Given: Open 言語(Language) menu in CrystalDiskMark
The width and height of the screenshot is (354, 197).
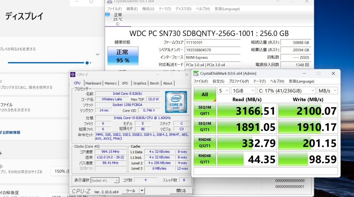Looking at the screenshot, I should [301, 81].
